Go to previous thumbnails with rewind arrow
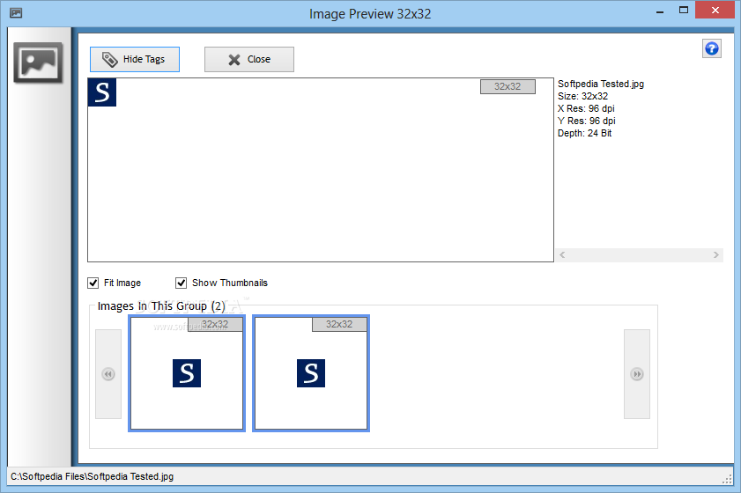Screen dimensions: 741x493 click(x=108, y=374)
